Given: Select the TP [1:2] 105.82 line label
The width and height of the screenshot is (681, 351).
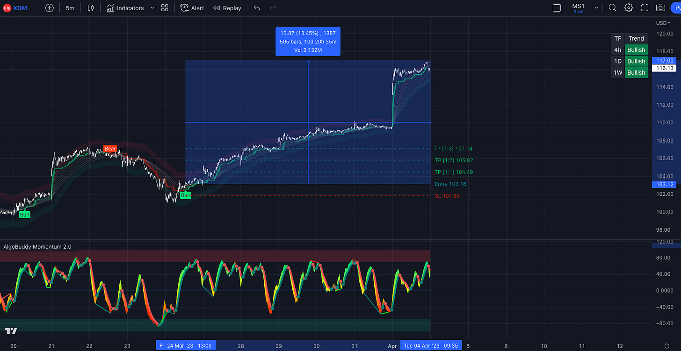Looking at the screenshot, I should click(453, 160).
